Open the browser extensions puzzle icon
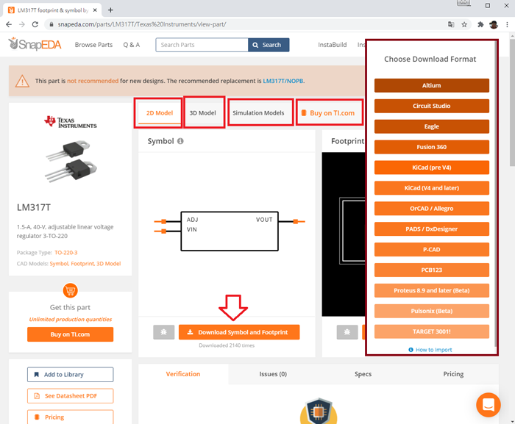The height and width of the screenshot is (424, 515). click(x=480, y=24)
